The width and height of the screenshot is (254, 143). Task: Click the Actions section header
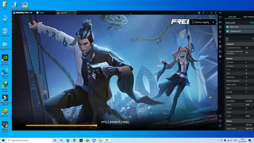click(240, 58)
